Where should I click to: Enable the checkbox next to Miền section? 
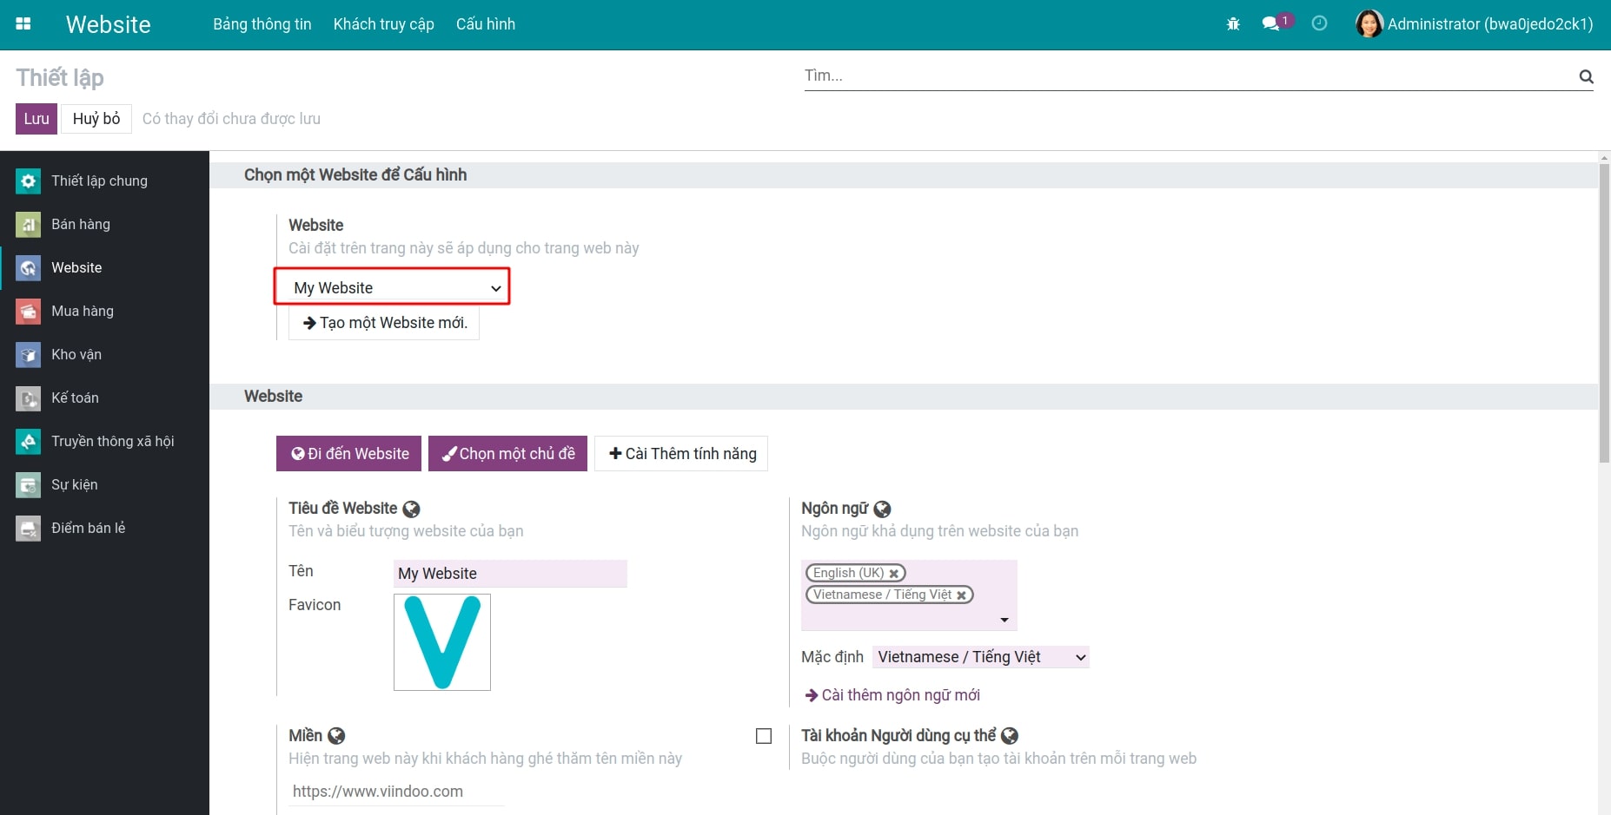(x=764, y=735)
